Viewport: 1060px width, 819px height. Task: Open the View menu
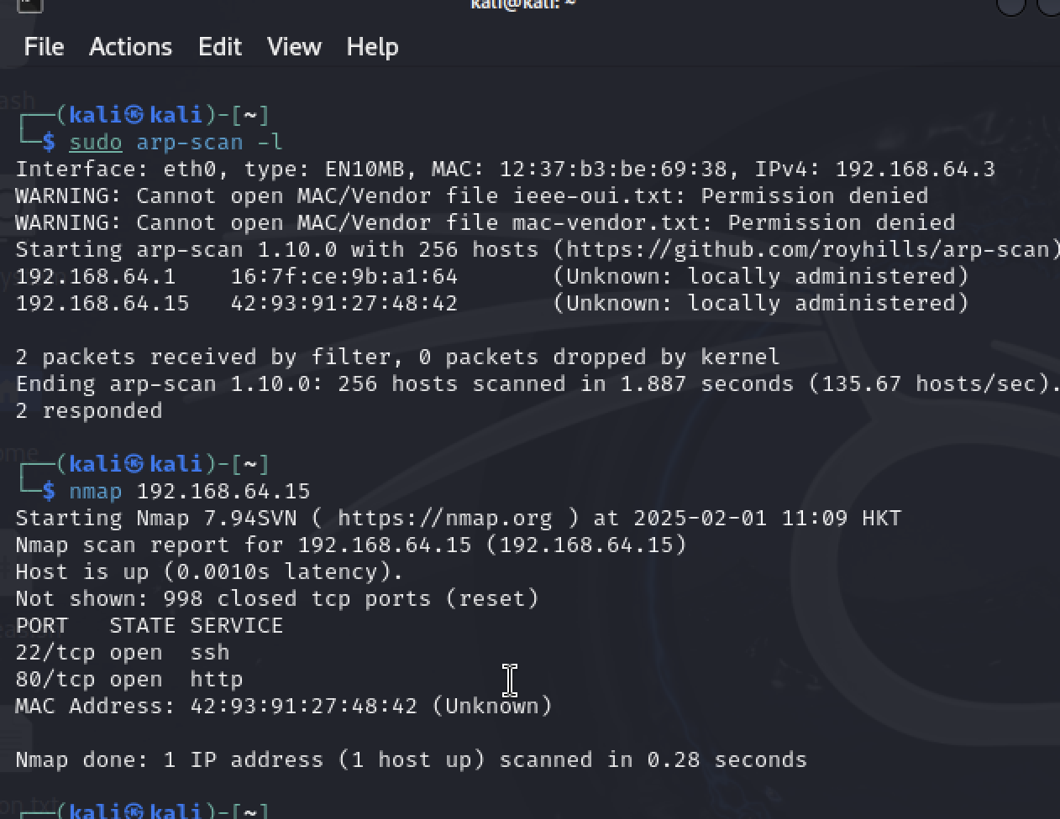coord(294,47)
